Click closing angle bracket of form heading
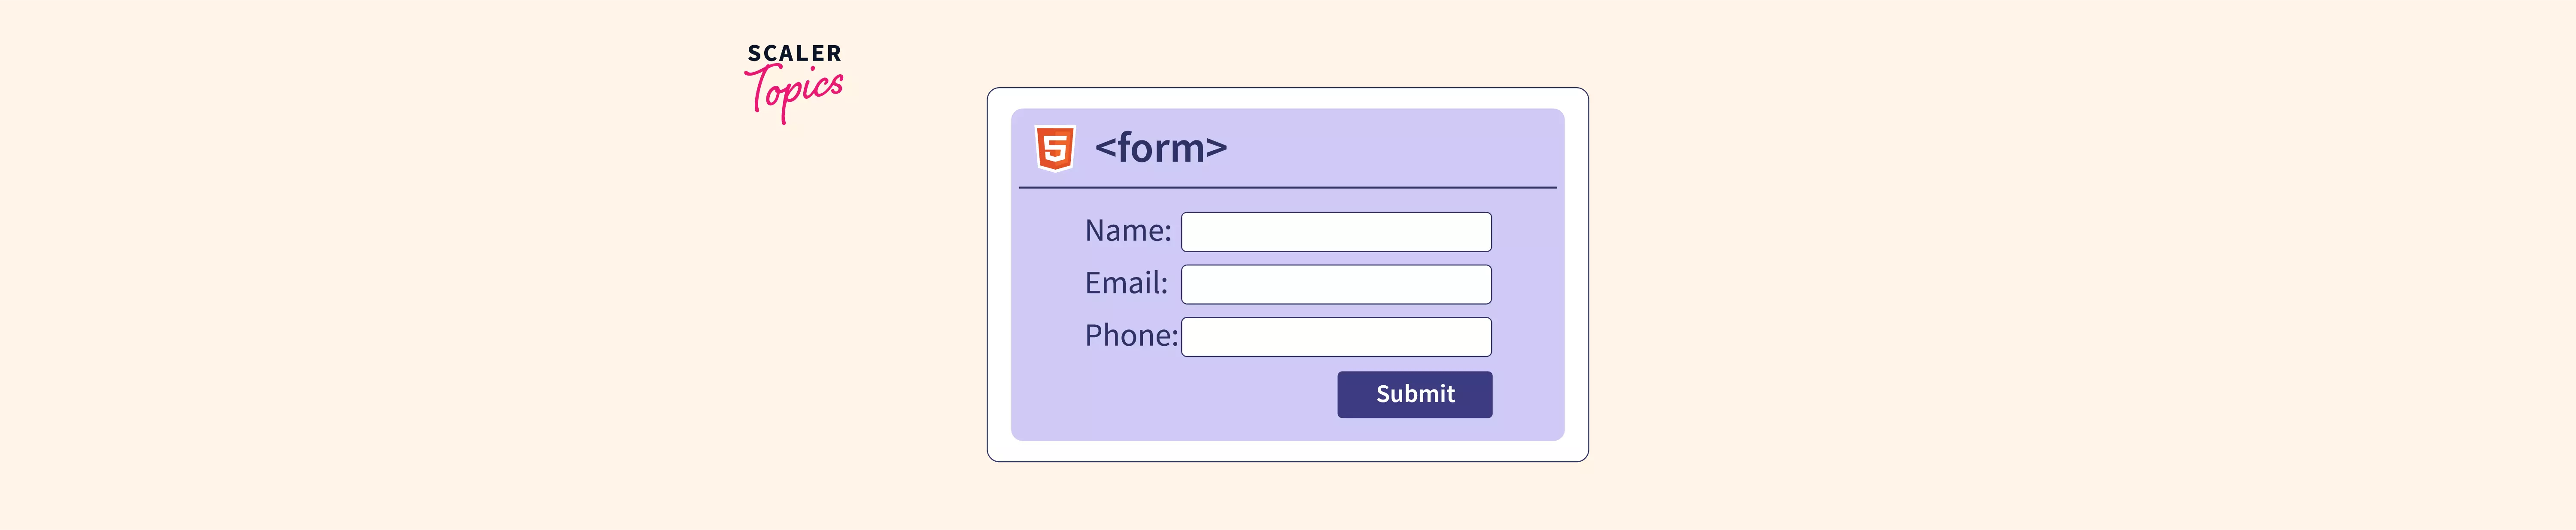The height and width of the screenshot is (530, 2576). click(x=1216, y=148)
